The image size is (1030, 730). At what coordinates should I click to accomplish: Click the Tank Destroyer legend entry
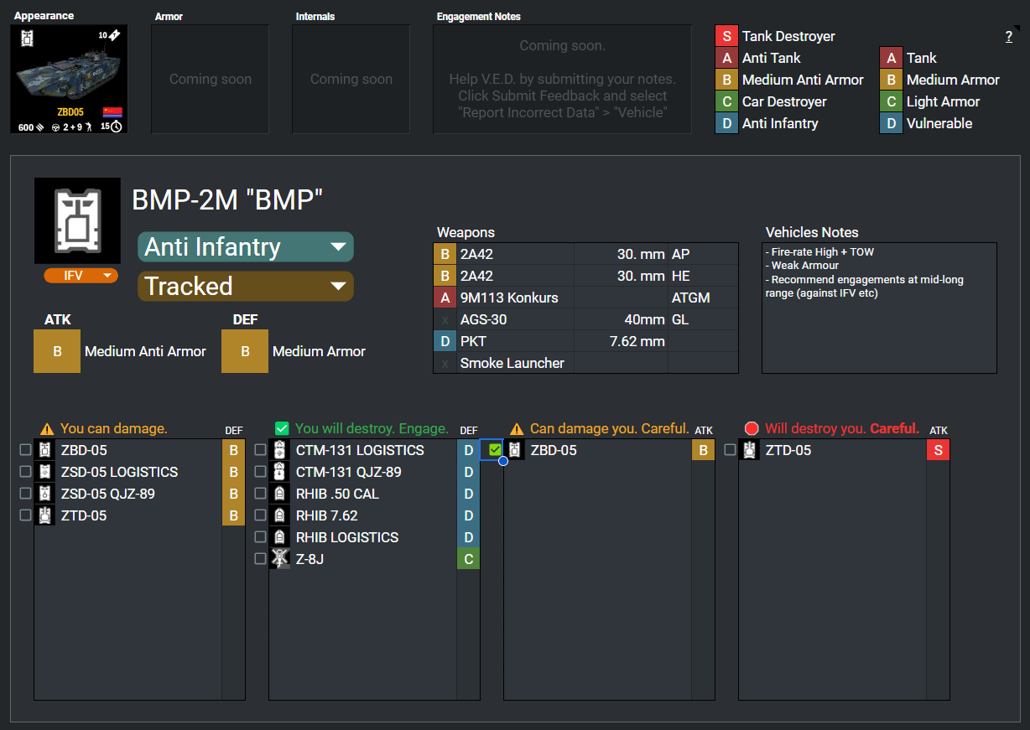pos(776,36)
